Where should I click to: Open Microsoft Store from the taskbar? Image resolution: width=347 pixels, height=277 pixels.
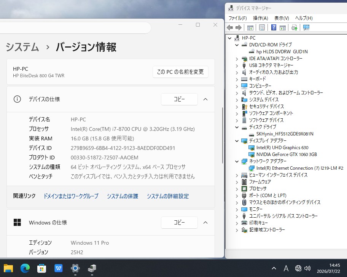tap(41, 268)
